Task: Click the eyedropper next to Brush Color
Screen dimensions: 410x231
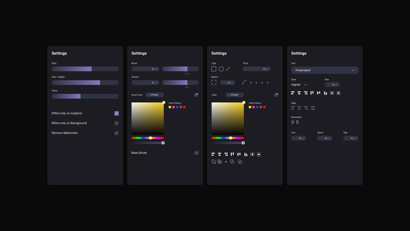Action: point(196,95)
